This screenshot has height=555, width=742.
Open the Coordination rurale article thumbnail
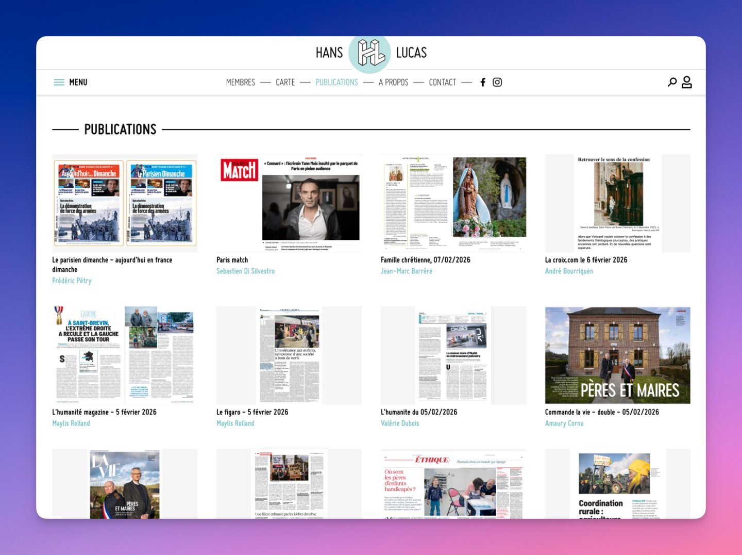pyautogui.click(x=618, y=484)
